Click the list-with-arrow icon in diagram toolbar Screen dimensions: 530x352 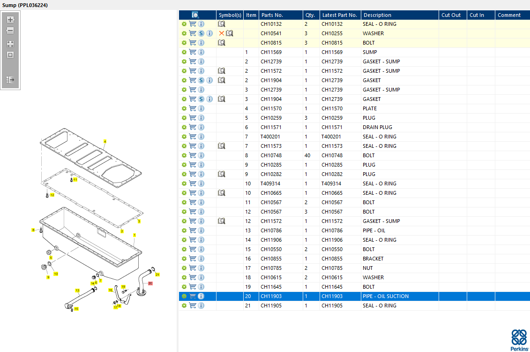[x=10, y=80]
